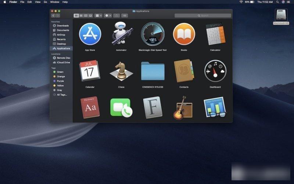The width and height of the screenshot is (294, 184).
Task: Select Desktop in the sidebar
Action: pos(61,44)
